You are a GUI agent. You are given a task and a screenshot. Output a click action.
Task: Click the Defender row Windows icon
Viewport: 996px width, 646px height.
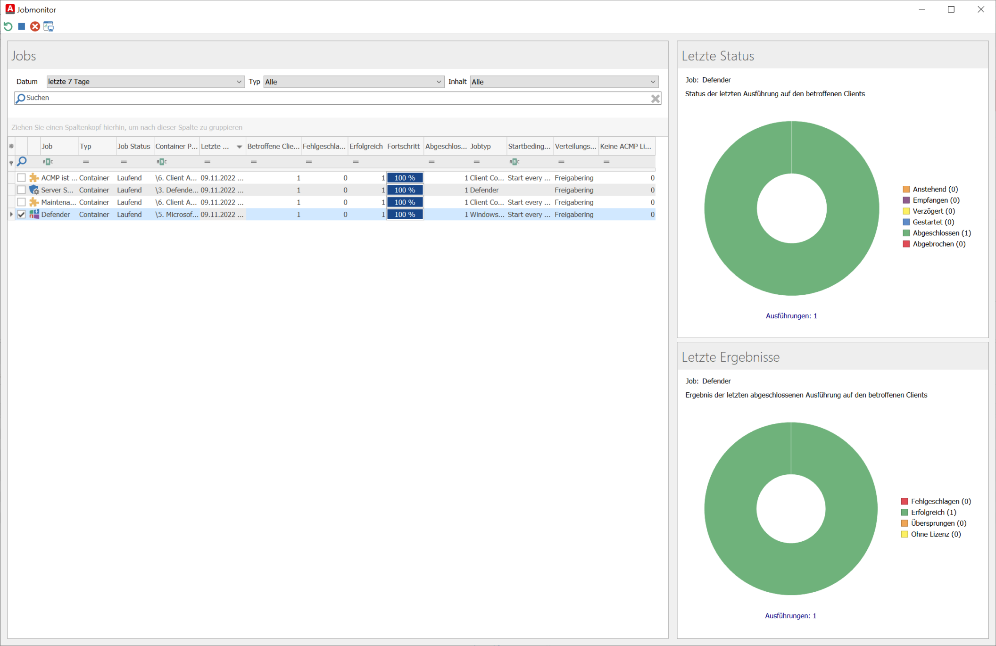tap(34, 215)
